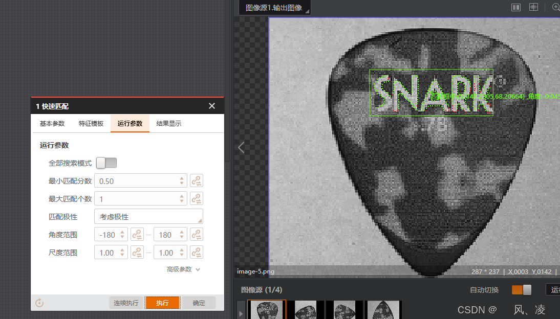560x319 pixels.
Task: Click the cut-off 运 button beside 自动切换
Action: point(553,290)
